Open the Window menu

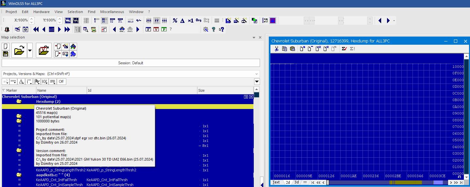click(136, 12)
